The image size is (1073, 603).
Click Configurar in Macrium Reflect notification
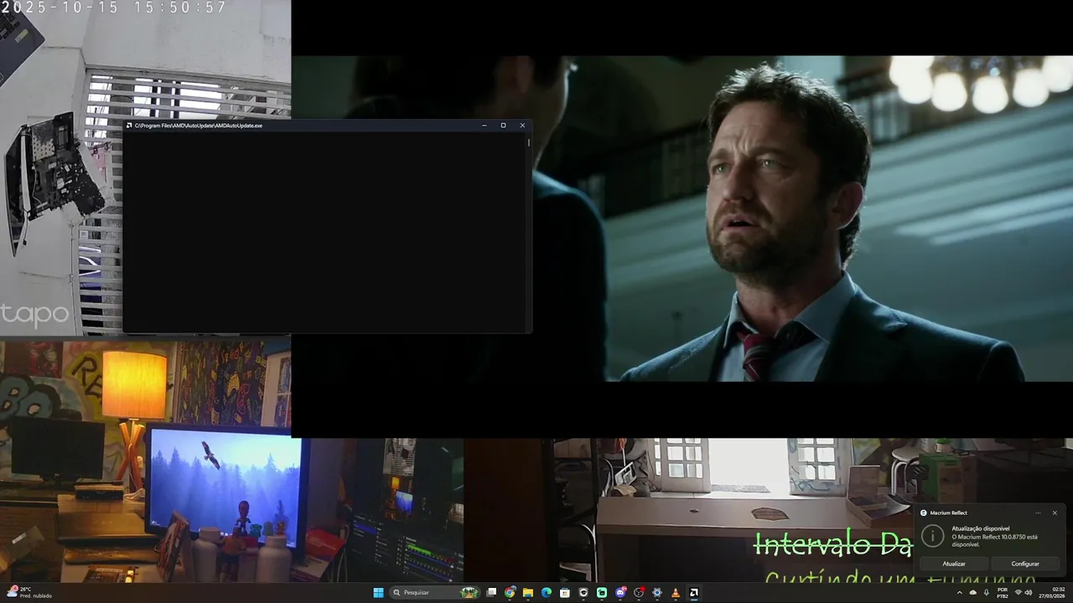(x=1024, y=564)
